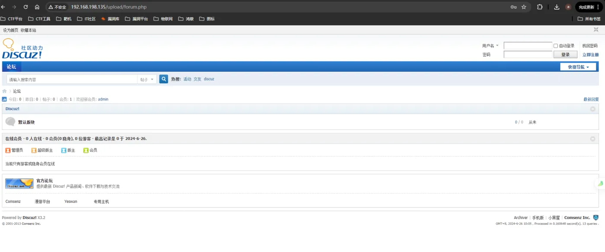Open the 帖子 search type dropdown

[x=147, y=80]
